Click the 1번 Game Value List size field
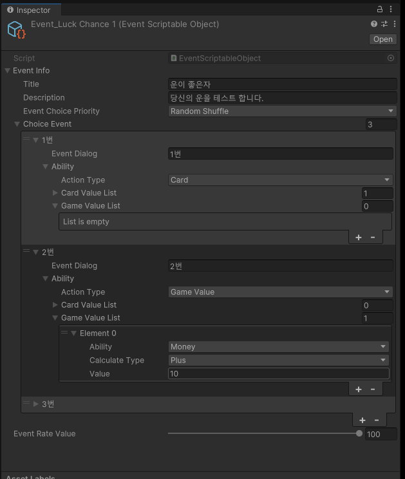 [377, 206]
